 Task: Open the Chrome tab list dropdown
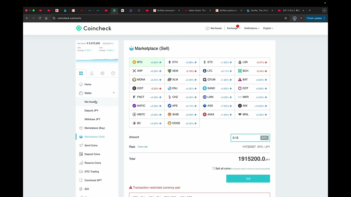tap(324, 10)
